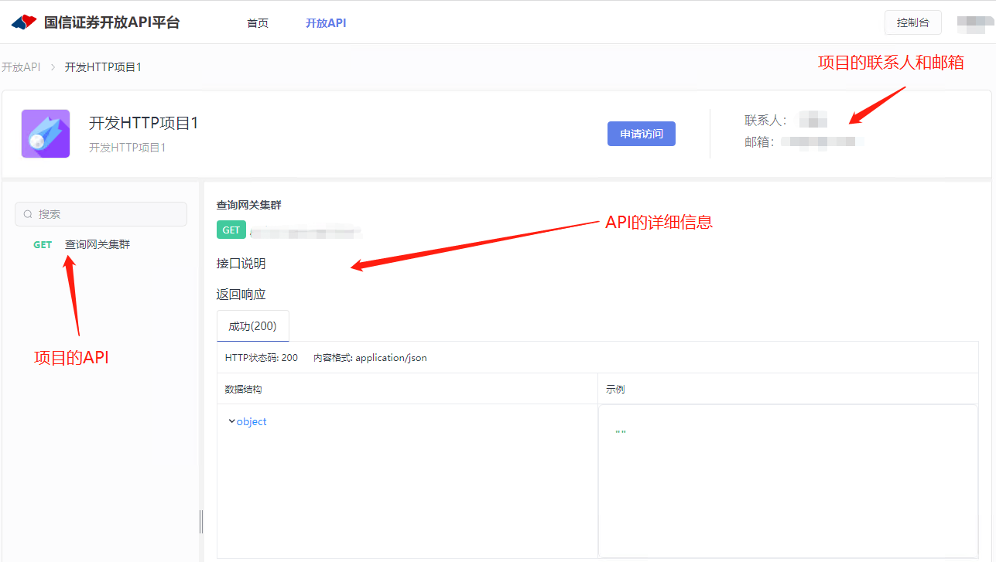The height and width of the screenshot is (562, 996).
Task: Click the breadcrumb separator arrow
Action: coord(53,67)
